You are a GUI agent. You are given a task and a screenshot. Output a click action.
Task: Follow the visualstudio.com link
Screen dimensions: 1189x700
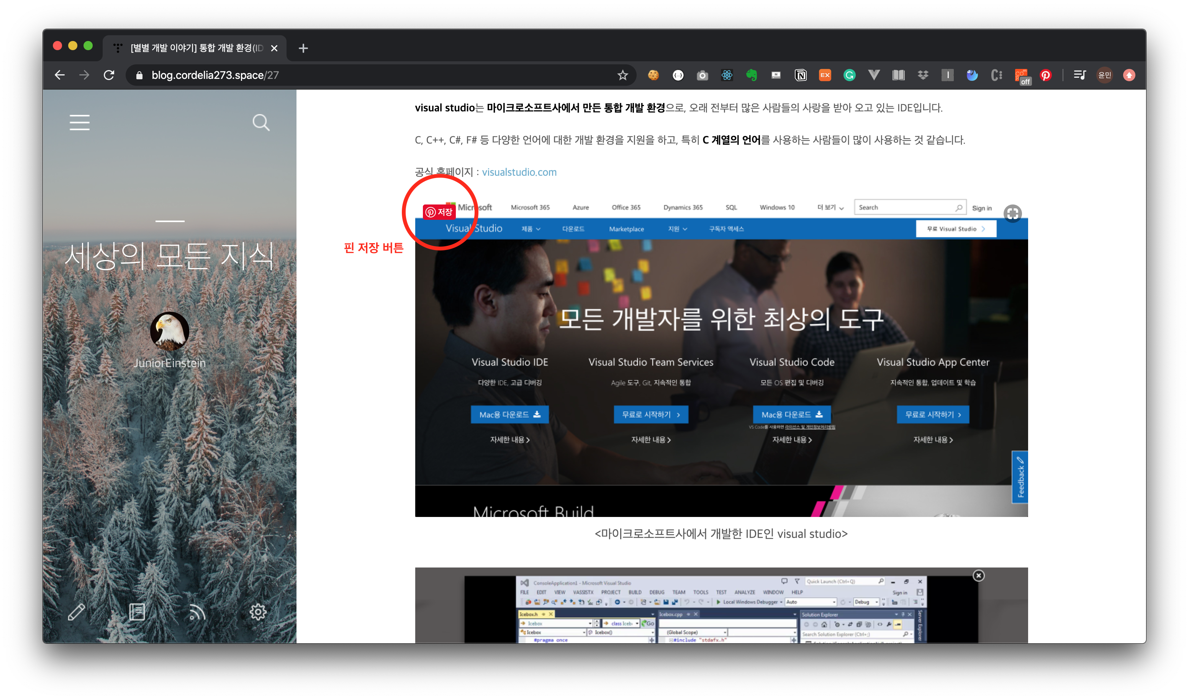click(519, 172)
